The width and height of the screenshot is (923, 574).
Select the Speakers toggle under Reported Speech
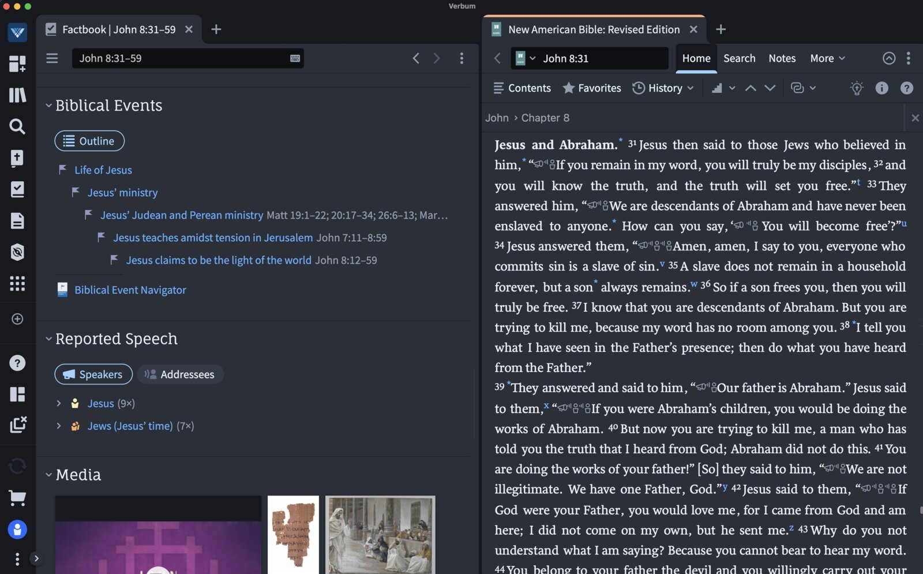coord(93,374)
